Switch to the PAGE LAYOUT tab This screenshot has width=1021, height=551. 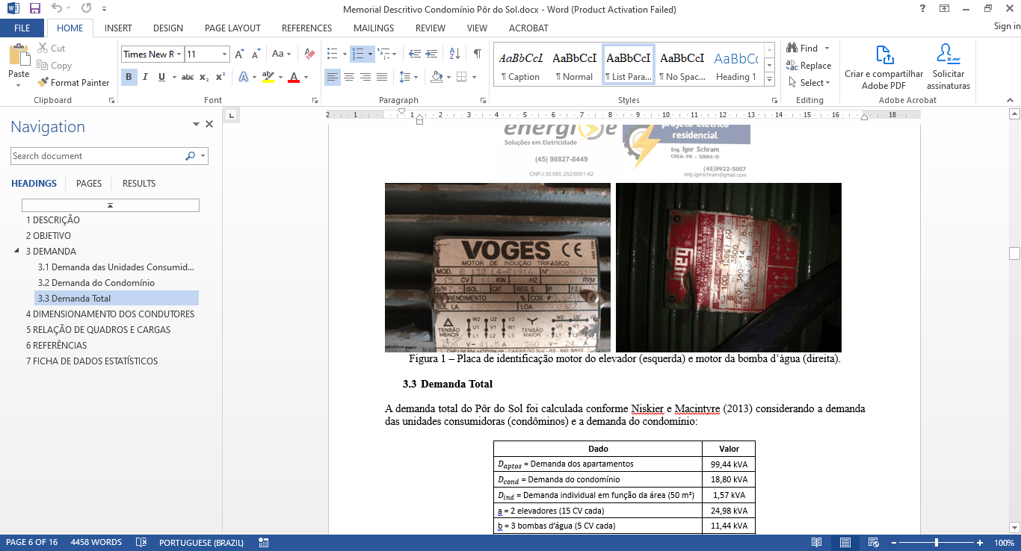click(232, 28)
